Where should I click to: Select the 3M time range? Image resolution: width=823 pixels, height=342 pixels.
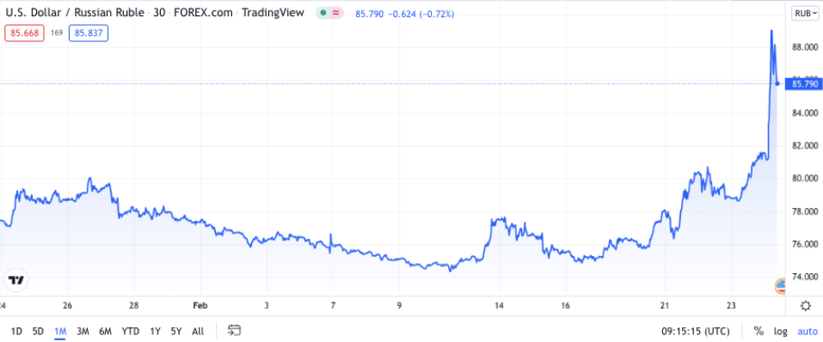coord(83,331)
